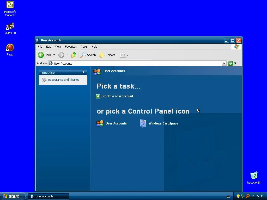Collapse the See Also panel
The image size is (267, 200).
(83, 72)
